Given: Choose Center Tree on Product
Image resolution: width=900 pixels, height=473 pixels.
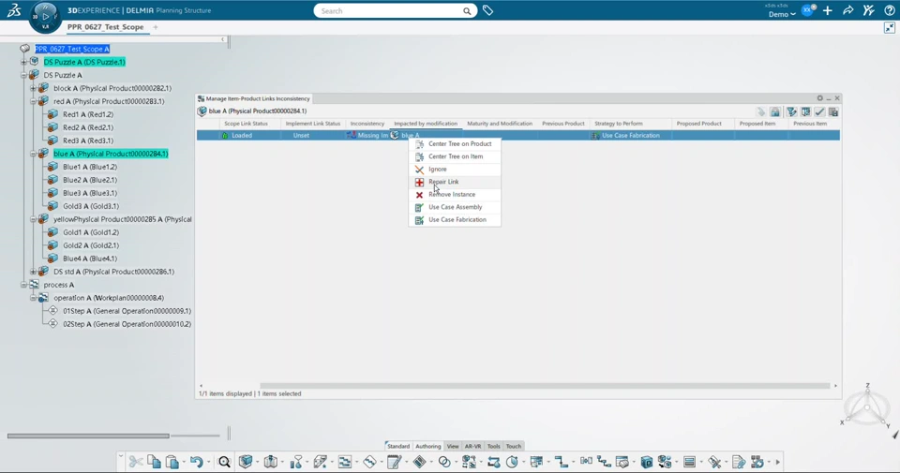Looking at the screenshot, I should 455,144.
